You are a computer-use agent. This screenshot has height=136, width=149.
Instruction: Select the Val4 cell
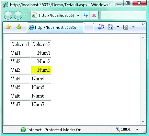(20, 78)
